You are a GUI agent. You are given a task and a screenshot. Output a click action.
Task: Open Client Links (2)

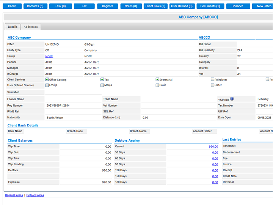[x=155, y=6]
